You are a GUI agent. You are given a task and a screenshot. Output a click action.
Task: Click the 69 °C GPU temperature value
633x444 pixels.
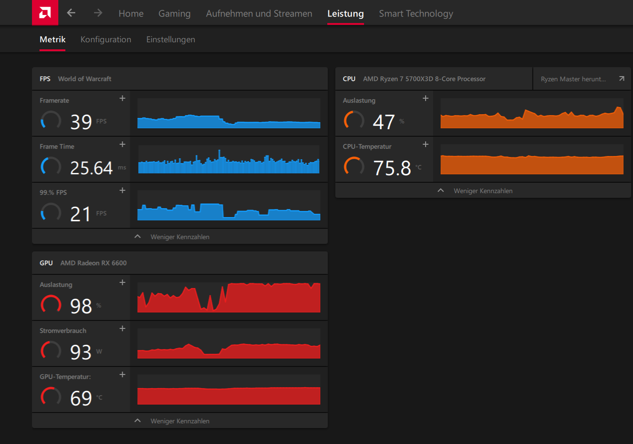tap(81, 398)
